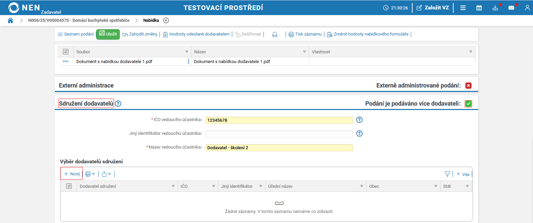Open Jiný identifikátor column dropdown
Screen dimensions: 533x223
(261, 186)
